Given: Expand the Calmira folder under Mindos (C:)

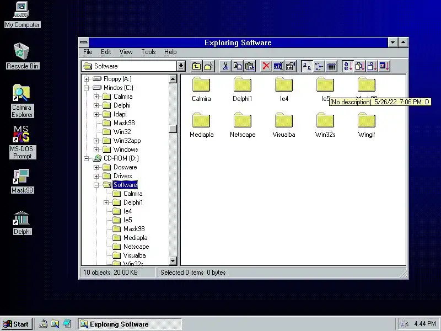Looking at the screenshot, I should tap(96, 97).
